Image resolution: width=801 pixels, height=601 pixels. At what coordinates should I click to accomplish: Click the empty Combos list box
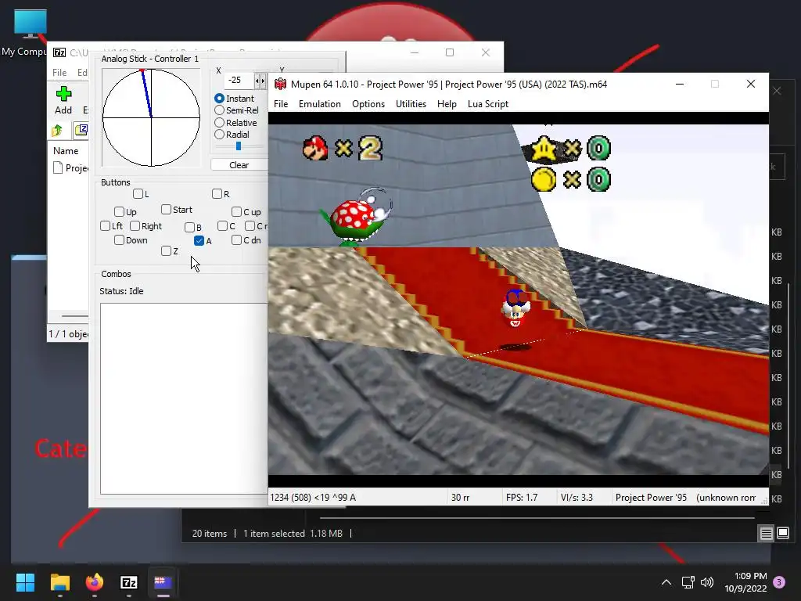point(184,398)
